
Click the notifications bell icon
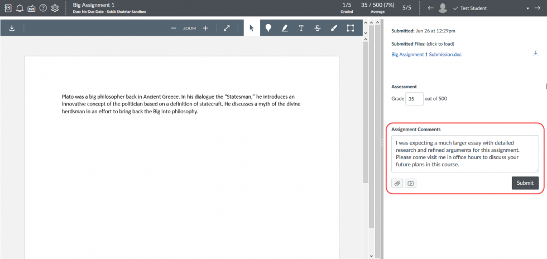[x=20, y=8]
